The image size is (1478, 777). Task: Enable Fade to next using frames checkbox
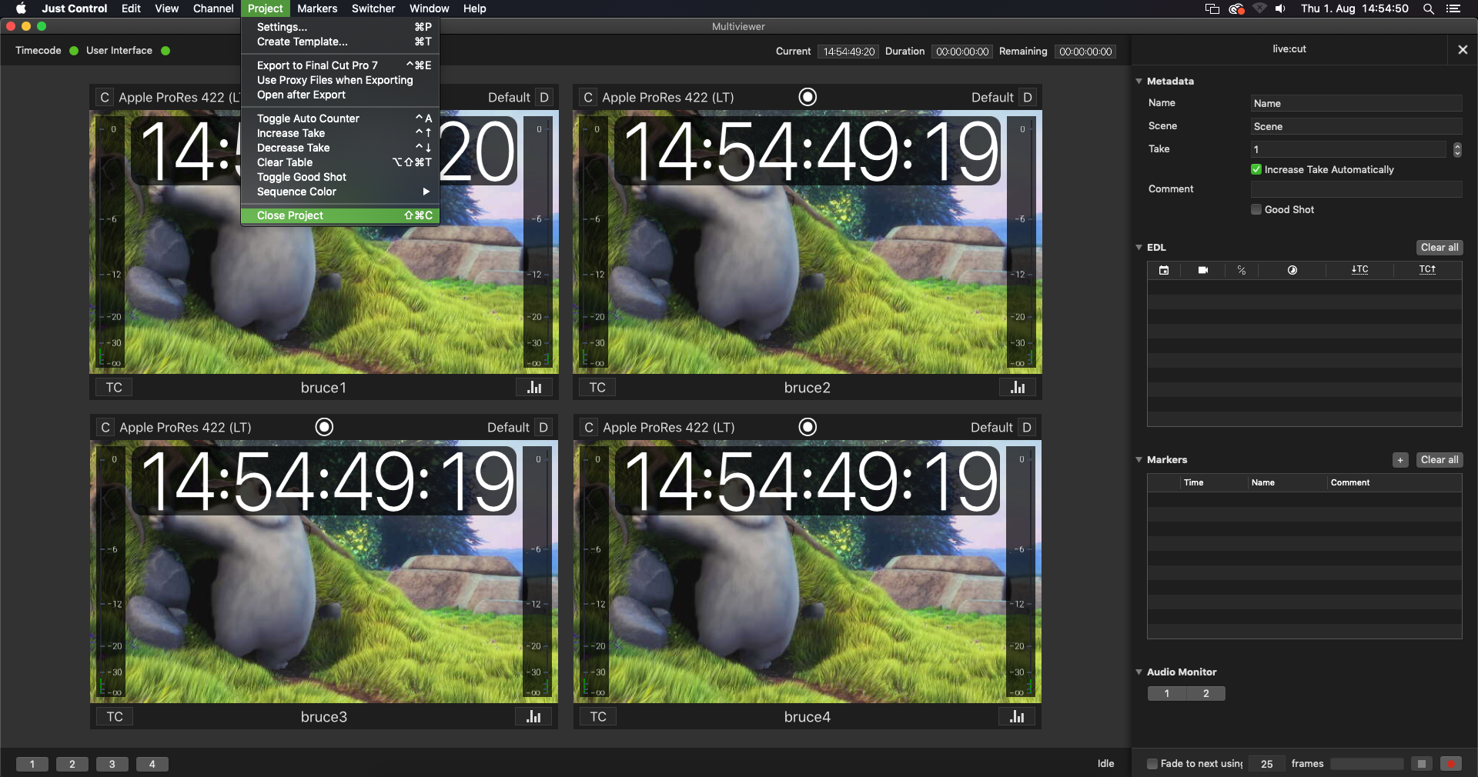1152,764
